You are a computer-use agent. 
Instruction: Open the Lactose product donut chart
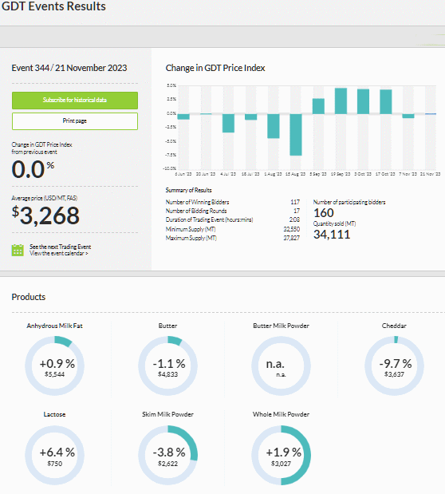click(54, 455)
